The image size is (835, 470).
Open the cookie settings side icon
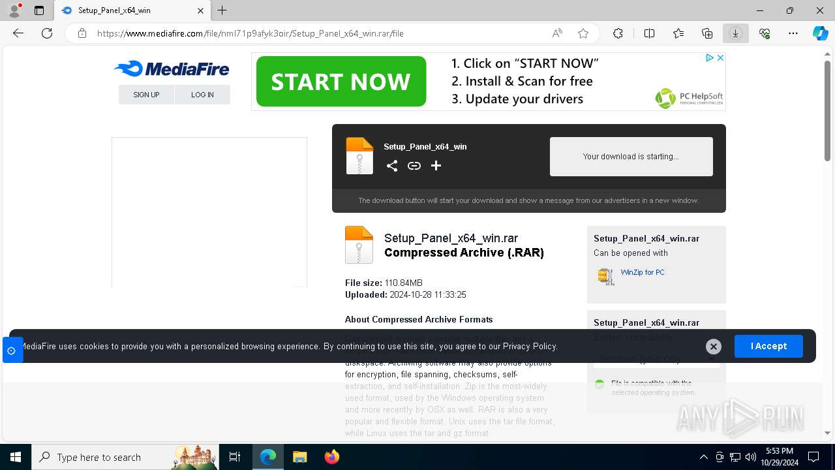(x=12, y=351)
